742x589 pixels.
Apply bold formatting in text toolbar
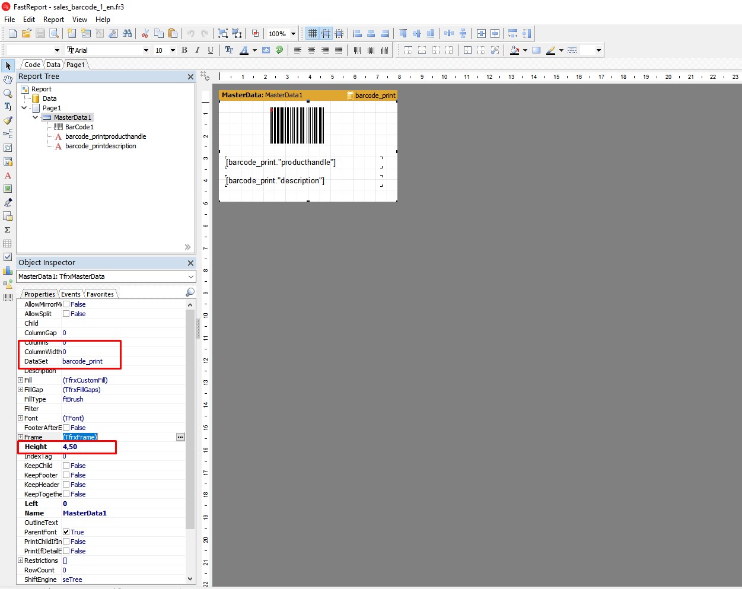coord(184,50)
